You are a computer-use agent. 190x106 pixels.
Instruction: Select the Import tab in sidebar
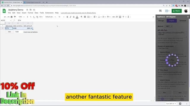coord(172,21)
